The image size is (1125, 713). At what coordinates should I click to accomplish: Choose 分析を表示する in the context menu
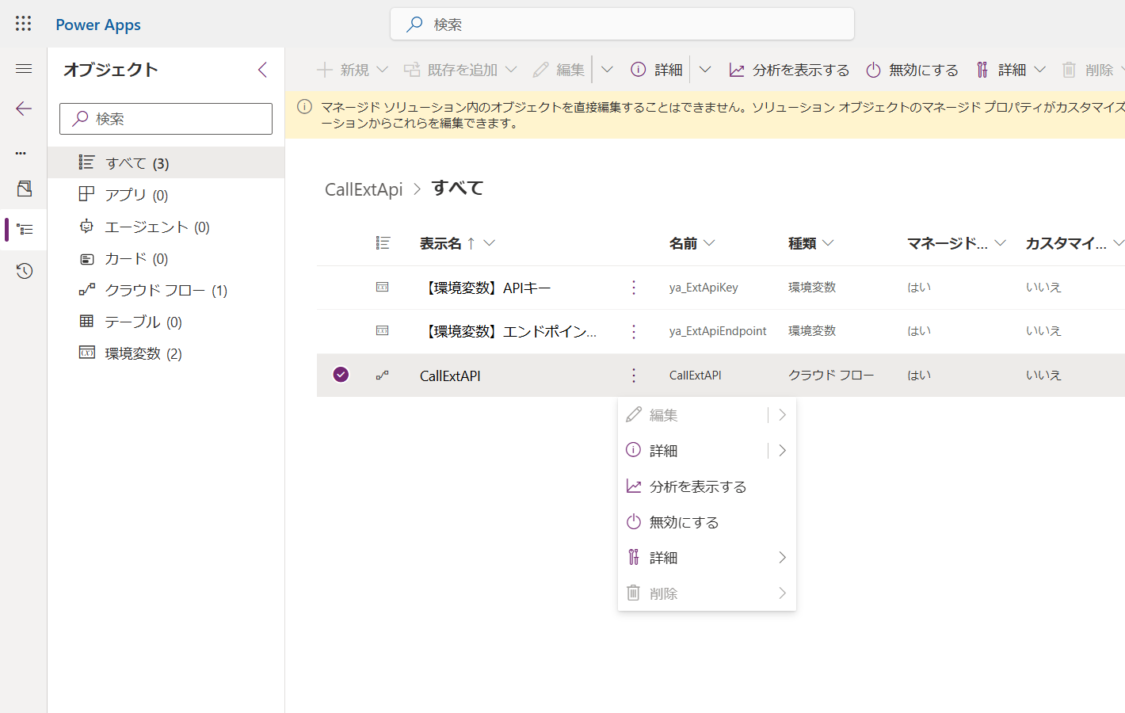pyautogui.click(x=707, y=486)
